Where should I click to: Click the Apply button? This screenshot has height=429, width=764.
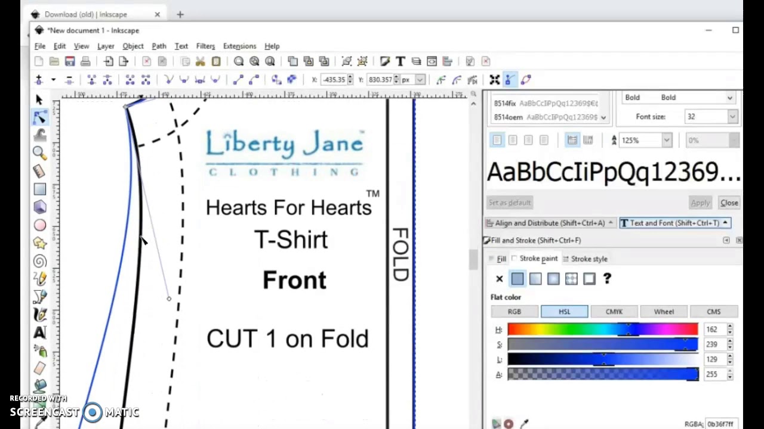coord(700,203)
